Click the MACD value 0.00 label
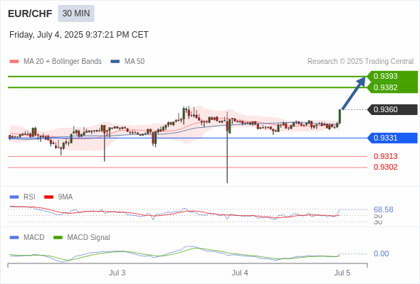This screenshot has height=284, width=420. pos(381,253)
